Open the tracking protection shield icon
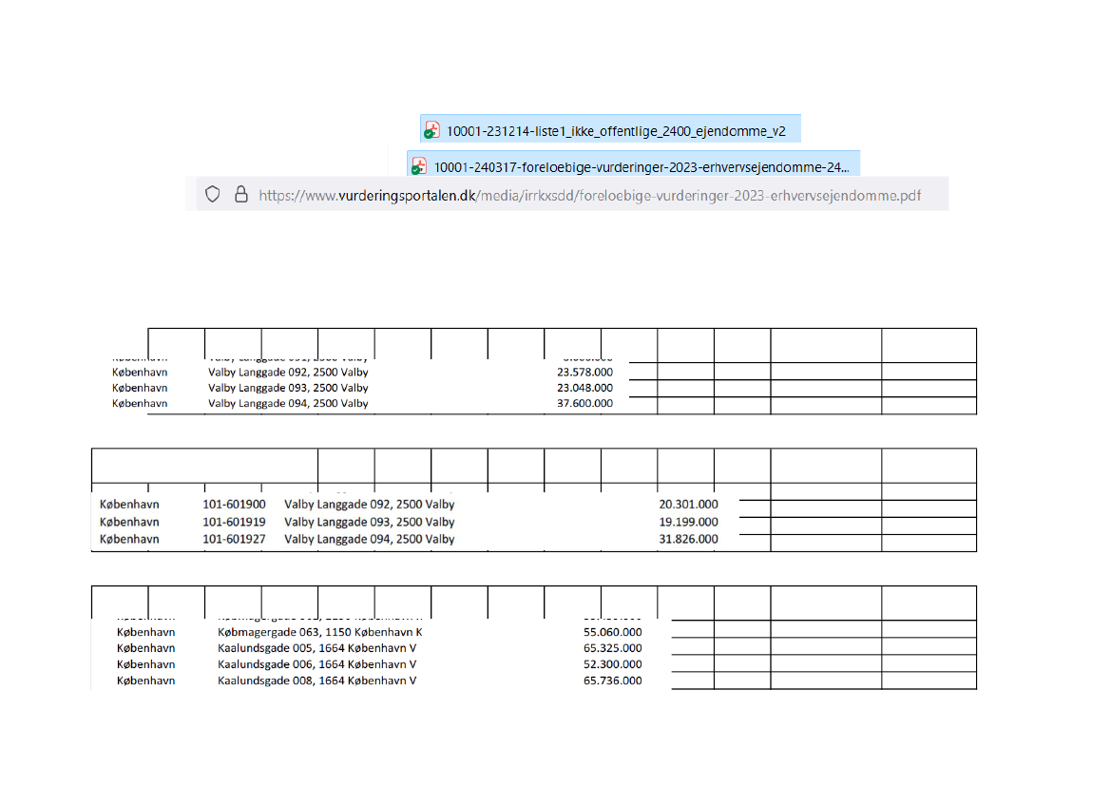 coord(213,195)
